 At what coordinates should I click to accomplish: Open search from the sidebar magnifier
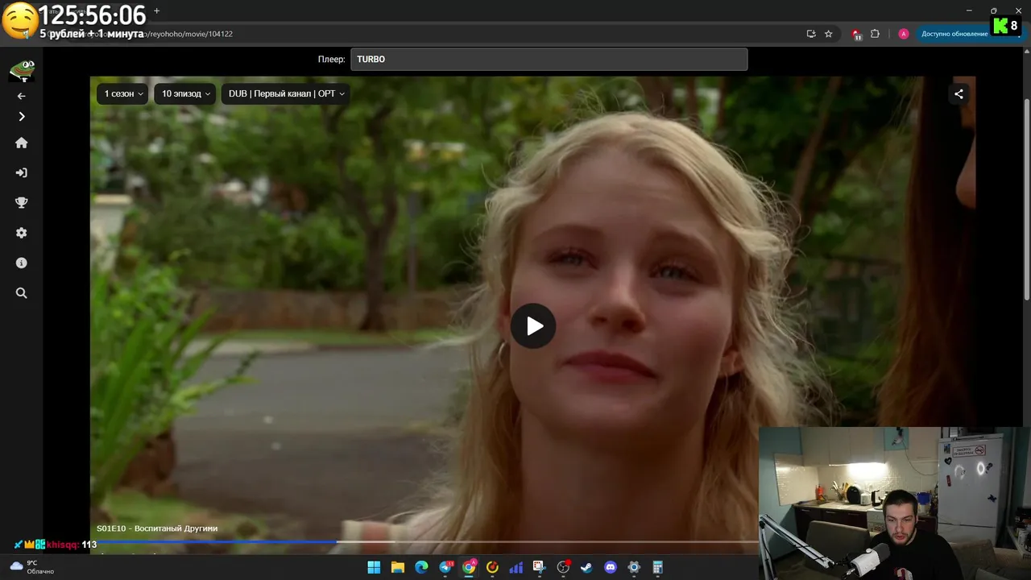coord(22,293)
